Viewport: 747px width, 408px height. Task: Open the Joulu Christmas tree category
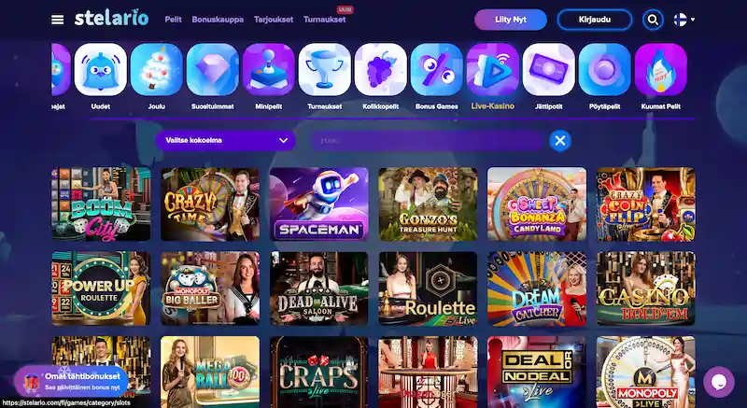pos(157,69)
